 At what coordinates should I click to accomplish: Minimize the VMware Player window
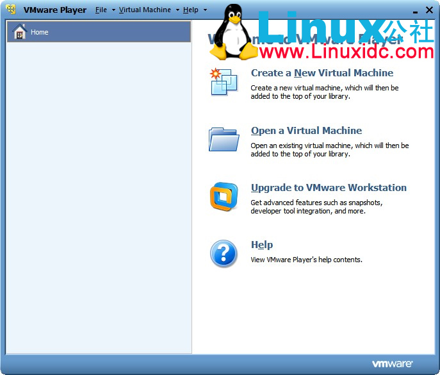(415, 12)
